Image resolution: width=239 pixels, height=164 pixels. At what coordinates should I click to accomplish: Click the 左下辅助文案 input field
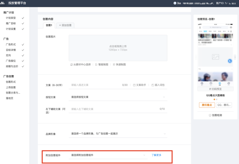pyautogui.click(x=118, y=109)
